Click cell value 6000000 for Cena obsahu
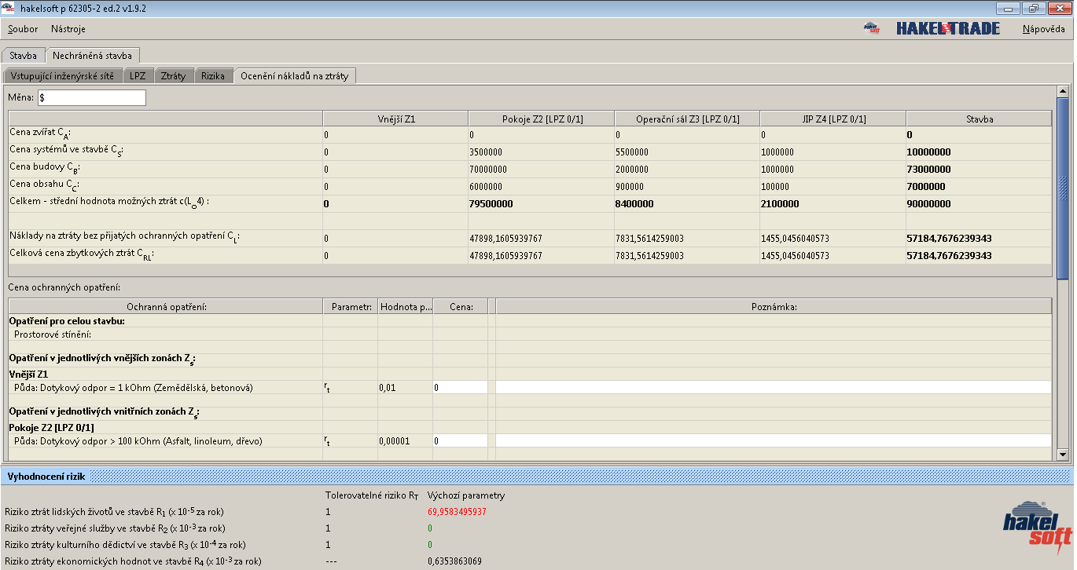This screenshot has width=1077, height=570. click(486, 187)
